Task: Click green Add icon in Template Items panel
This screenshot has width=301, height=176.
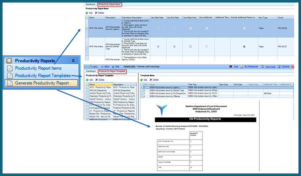Action: pyautogui.click(x=141, y=80)
